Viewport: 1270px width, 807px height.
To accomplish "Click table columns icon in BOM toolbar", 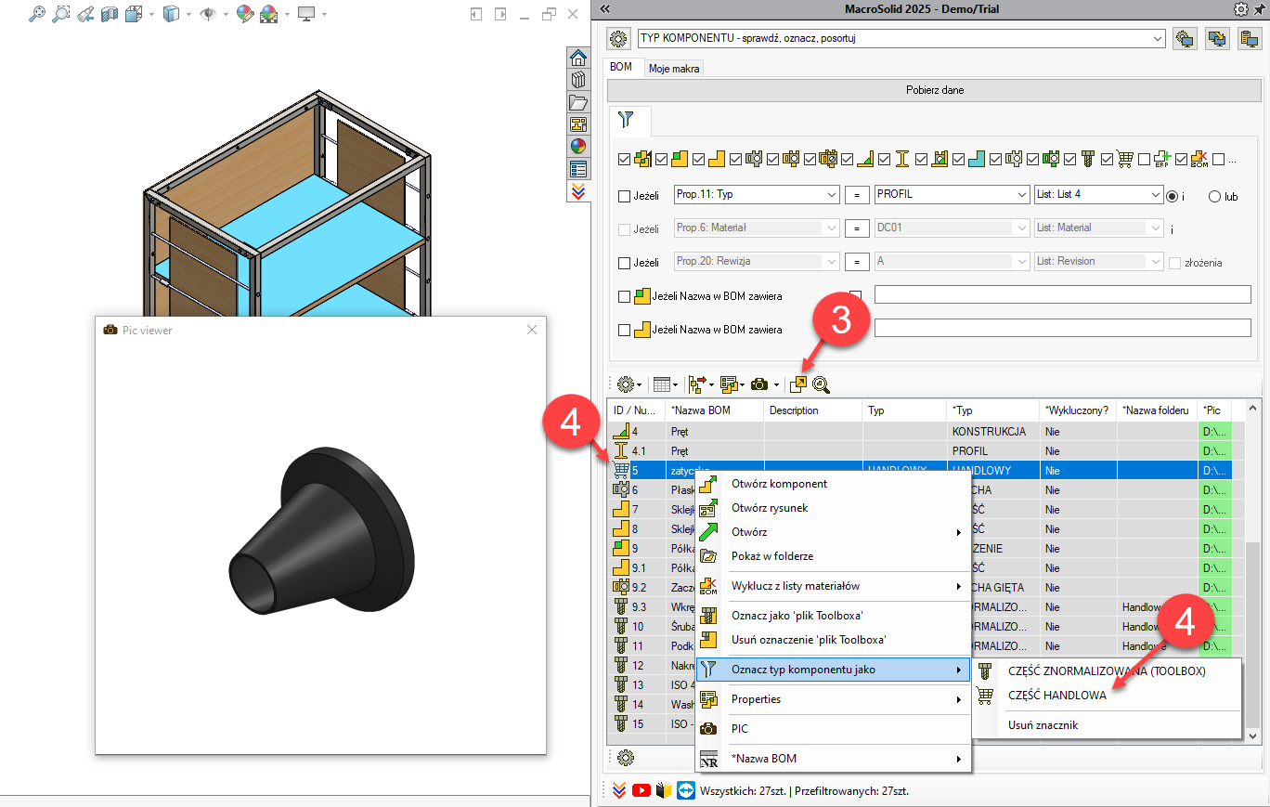I will pyautogui.click(x=660, y=384).
